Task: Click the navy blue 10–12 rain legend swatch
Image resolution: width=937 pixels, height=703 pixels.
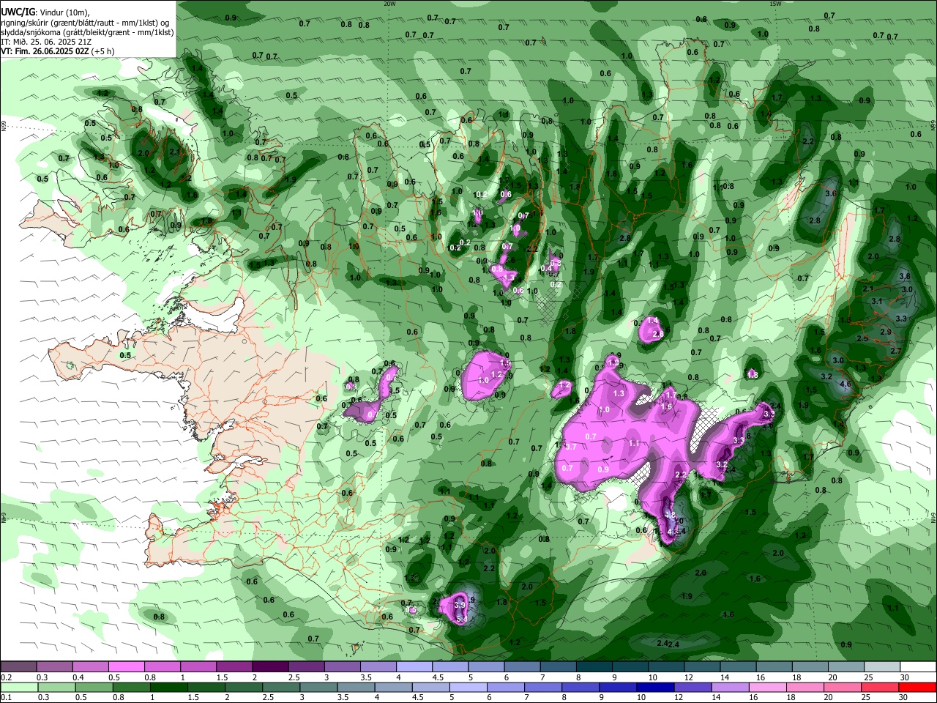Action: [x=654, y=687]
